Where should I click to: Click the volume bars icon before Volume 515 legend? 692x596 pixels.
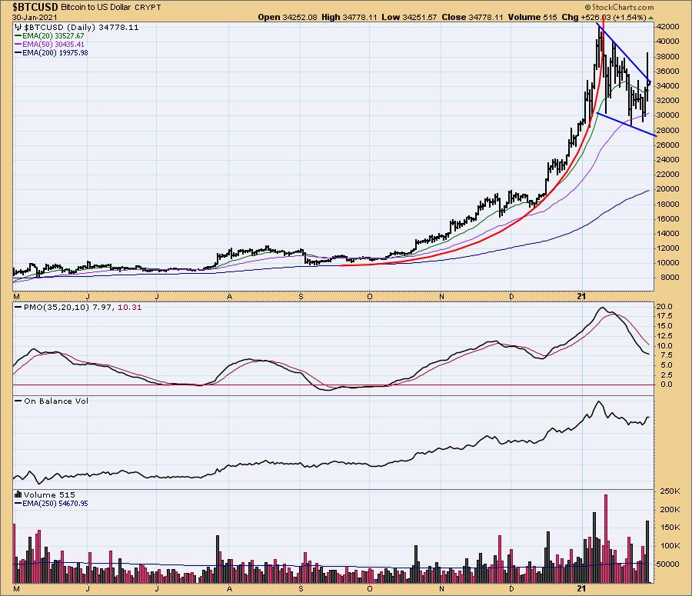(18, 494)
